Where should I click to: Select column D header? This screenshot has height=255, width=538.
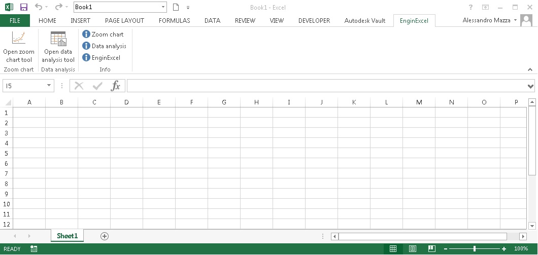[x=126, y=102]
